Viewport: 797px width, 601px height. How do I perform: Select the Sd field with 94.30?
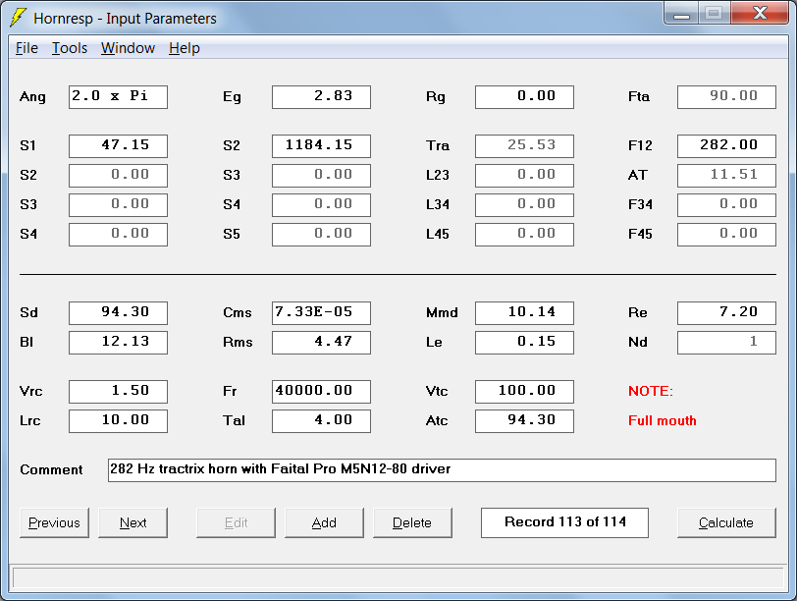(118, 313)
